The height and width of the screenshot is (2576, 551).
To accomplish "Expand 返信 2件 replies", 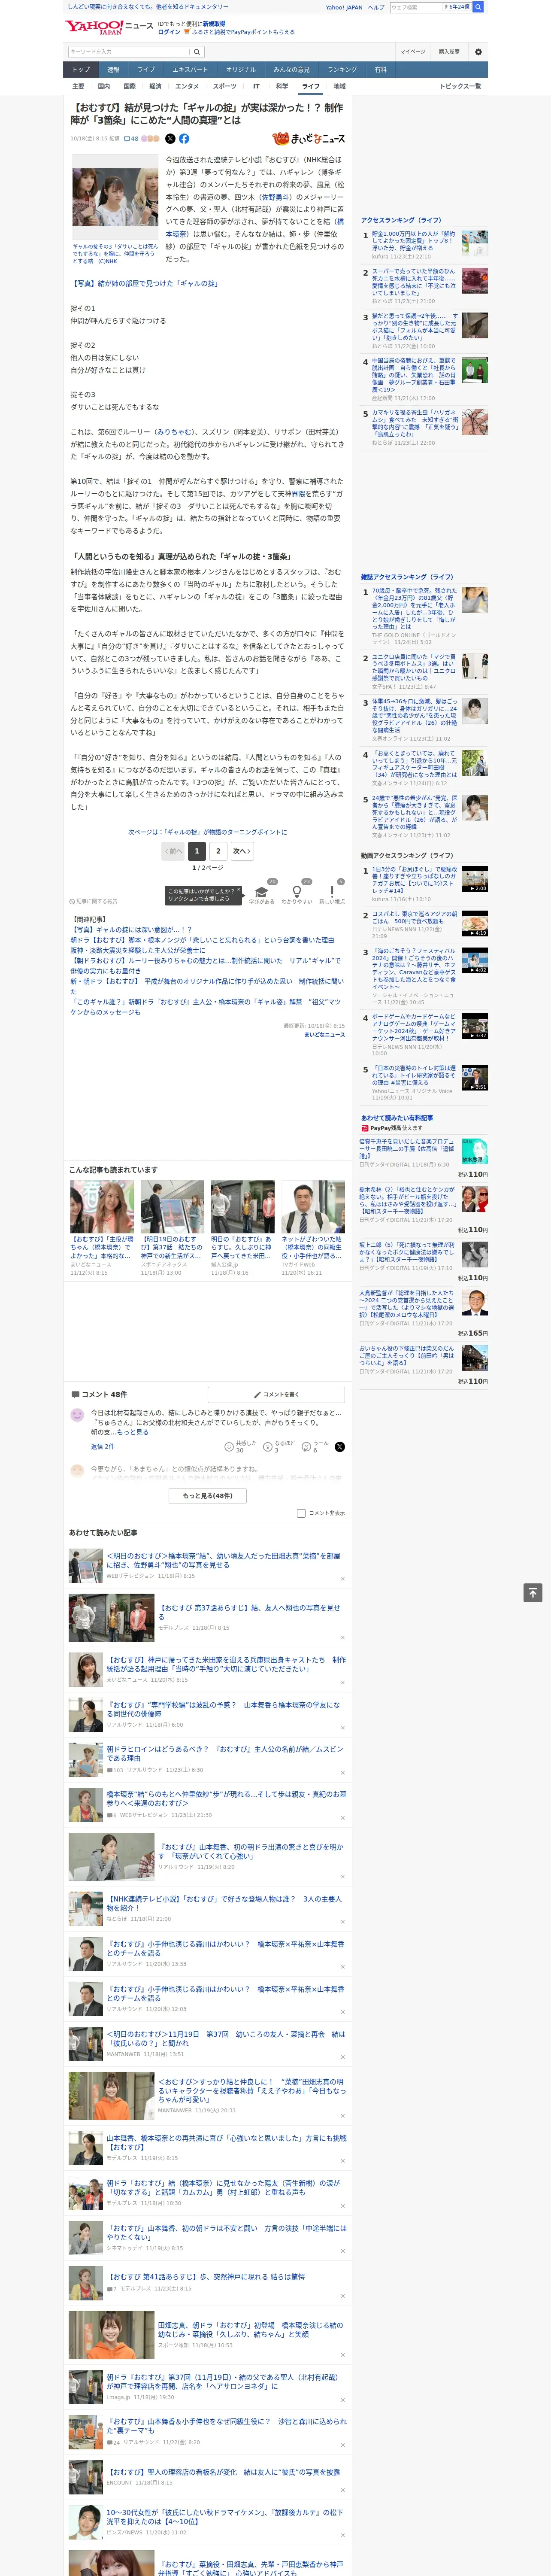I will click(102, 1446).
